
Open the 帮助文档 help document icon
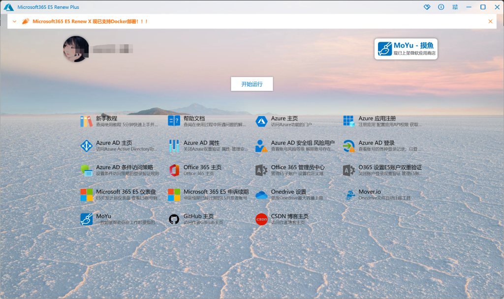point(174,121)
